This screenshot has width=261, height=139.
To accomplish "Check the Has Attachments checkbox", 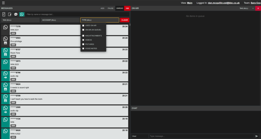I will click(83, 36).
